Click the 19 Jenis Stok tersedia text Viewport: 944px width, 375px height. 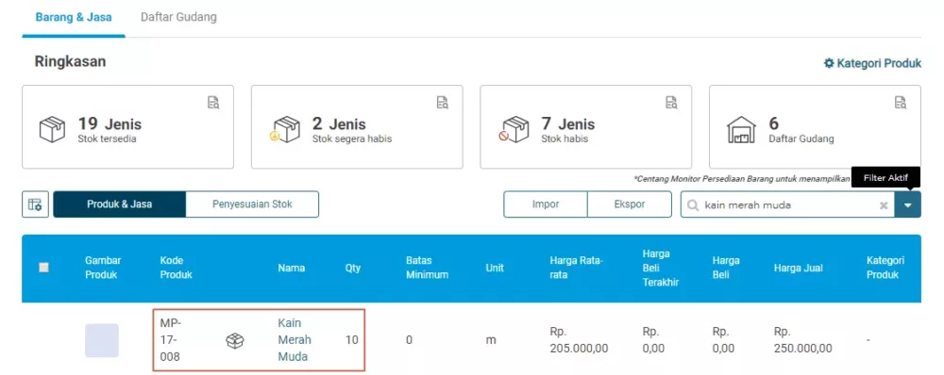pos(110,130)
